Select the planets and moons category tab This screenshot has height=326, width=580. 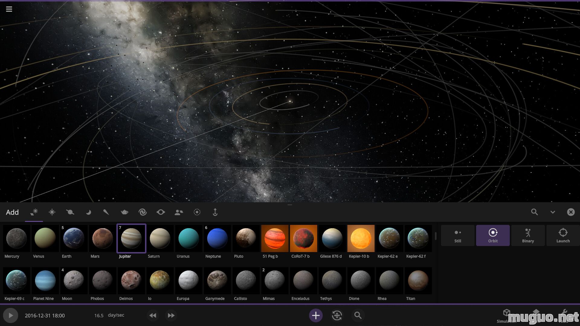coord(34,212)
